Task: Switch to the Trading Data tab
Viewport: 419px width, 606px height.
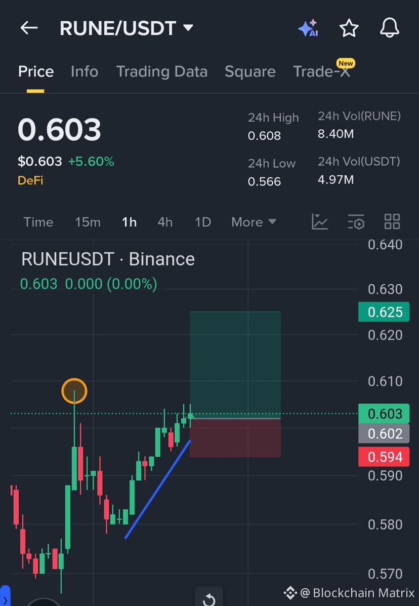Action: (x=161, y=71)
